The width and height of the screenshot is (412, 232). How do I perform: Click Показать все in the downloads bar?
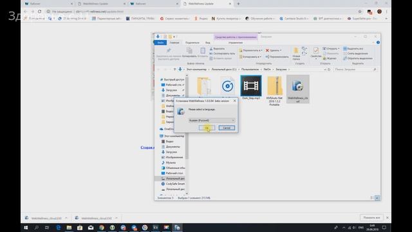pos(371,218)
